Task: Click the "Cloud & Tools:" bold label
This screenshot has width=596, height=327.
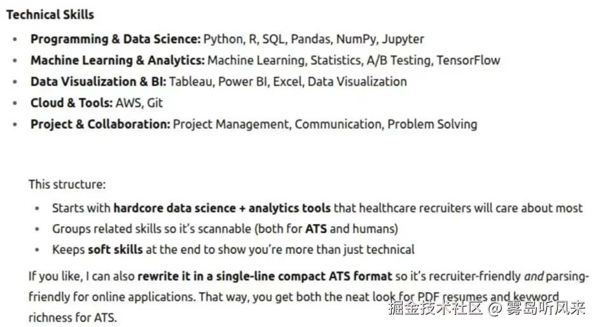Action: tap(71, 103)
